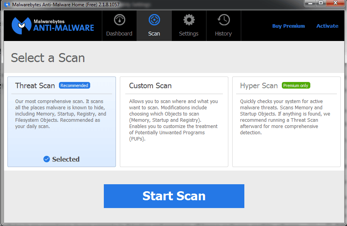Click the Custom Scan description text
The width and height of the screenshot is (347, 226).
coord(173,120)
